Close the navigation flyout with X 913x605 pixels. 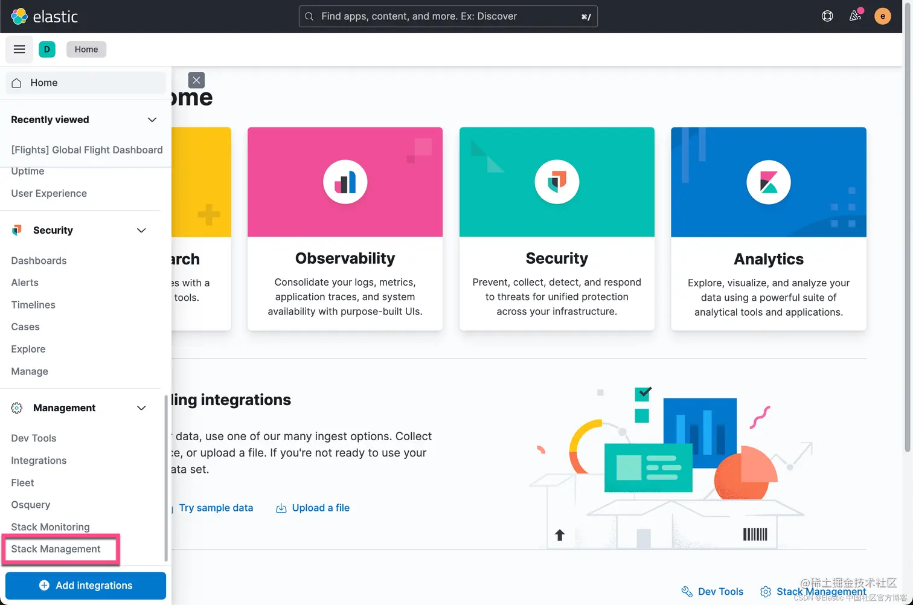click(196, 80)
